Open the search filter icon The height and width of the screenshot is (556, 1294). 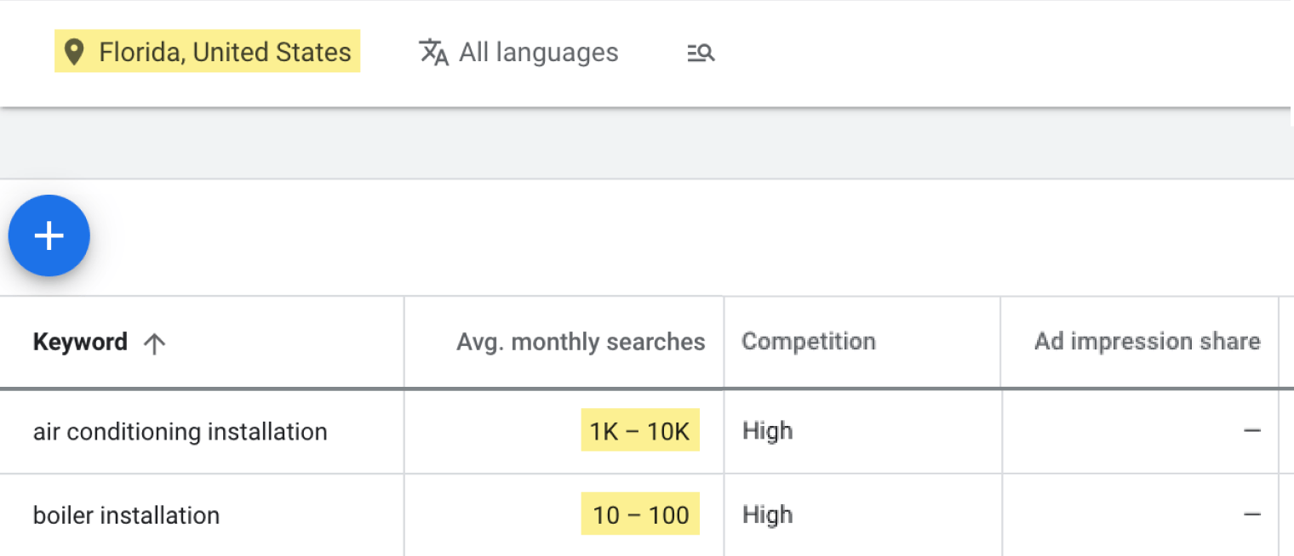point(700,53)
